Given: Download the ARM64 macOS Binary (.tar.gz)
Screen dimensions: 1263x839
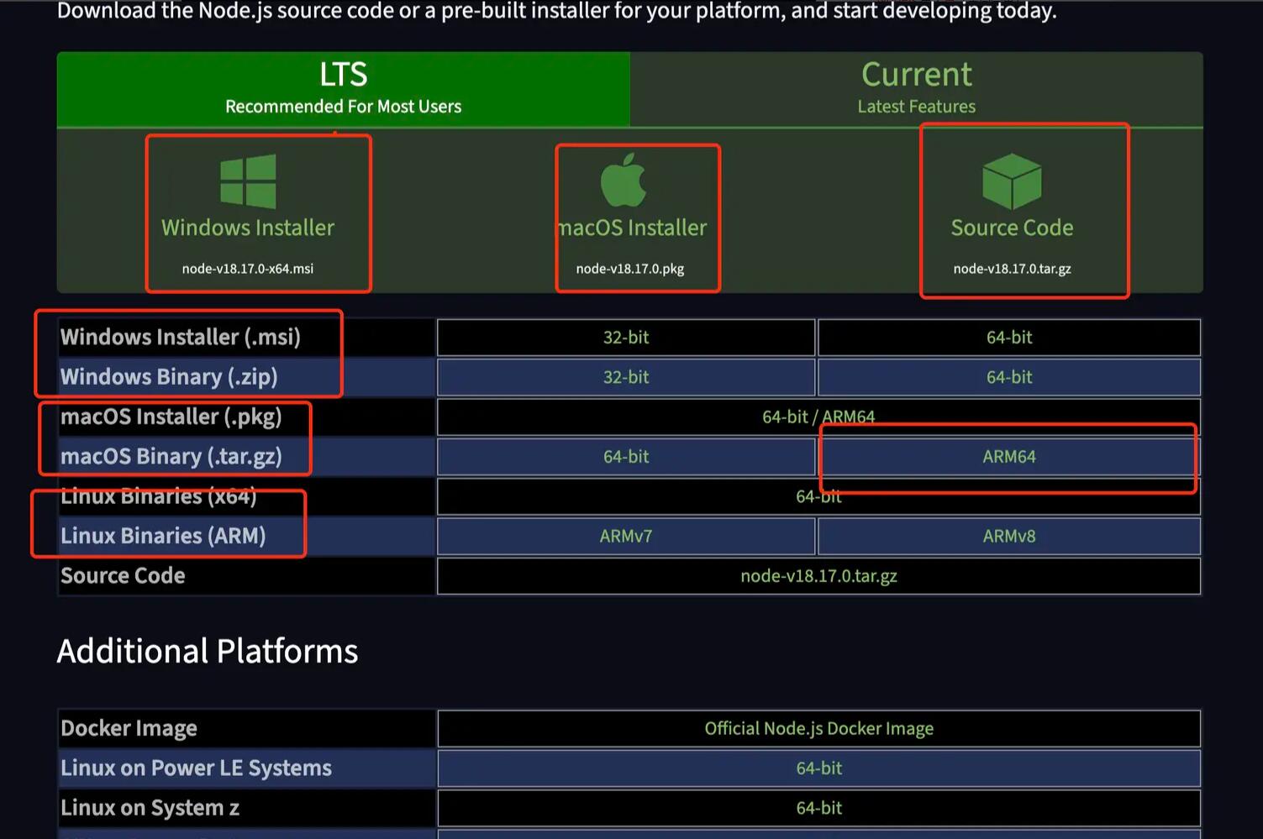Looking at the screenshot, I should [x=1008, y=456].
